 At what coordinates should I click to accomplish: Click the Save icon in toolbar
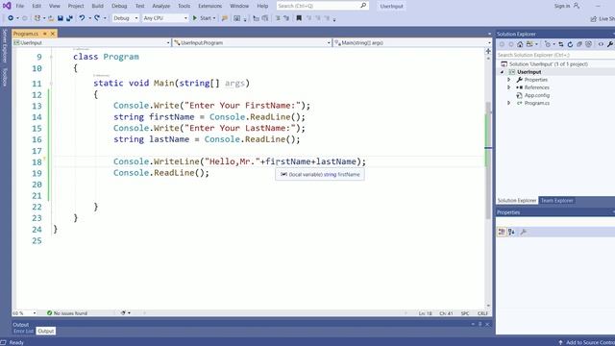point(61,18)
